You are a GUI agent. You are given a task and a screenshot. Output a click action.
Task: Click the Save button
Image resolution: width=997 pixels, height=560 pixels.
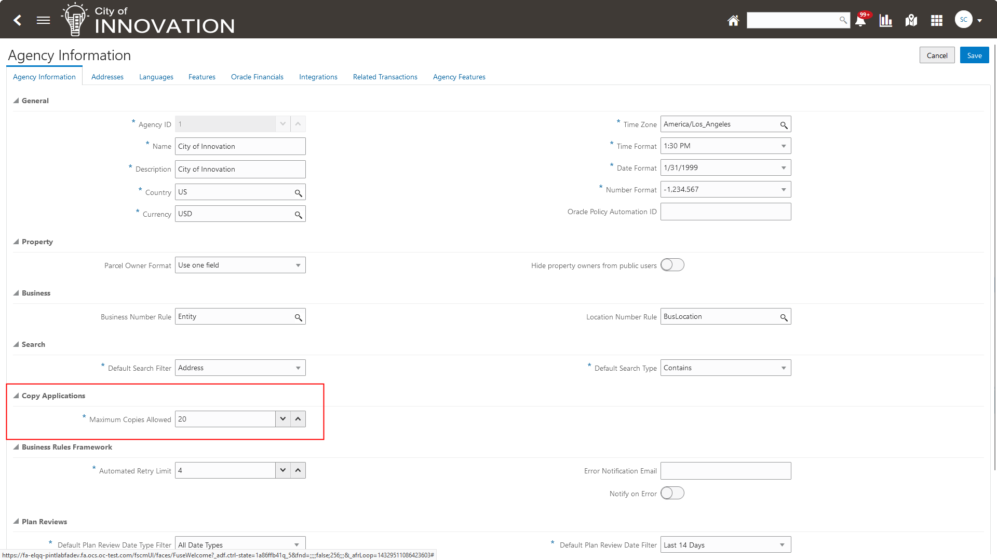(974, 55)
